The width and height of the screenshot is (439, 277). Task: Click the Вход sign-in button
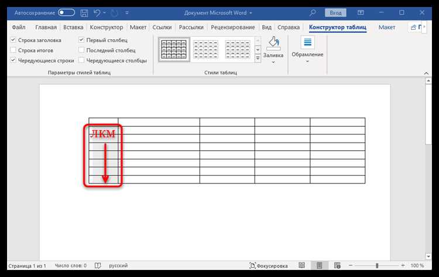[335, 13]
